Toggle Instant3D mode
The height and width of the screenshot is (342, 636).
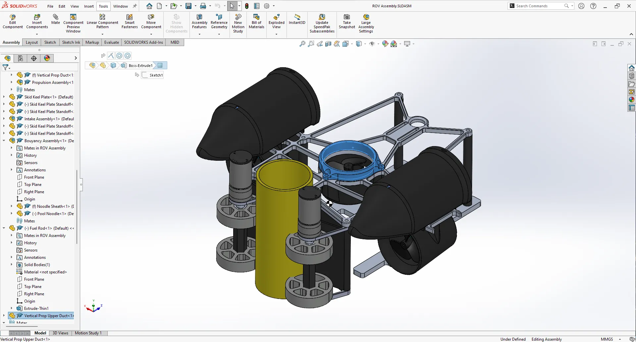point(297,19)
